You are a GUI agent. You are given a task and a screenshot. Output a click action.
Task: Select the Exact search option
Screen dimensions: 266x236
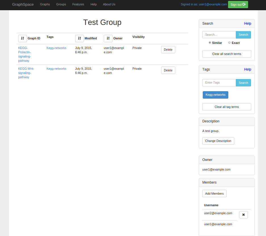pyautogui.click(x=229, y=42)
